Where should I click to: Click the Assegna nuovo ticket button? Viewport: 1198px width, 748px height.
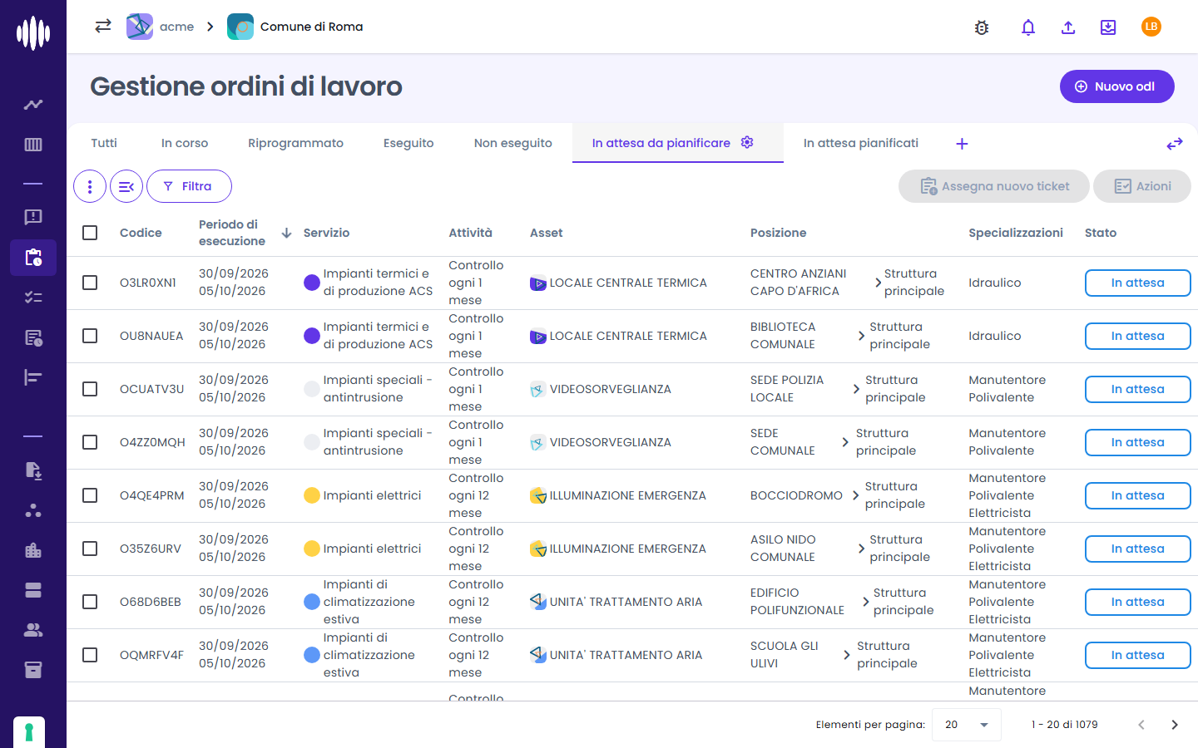(x=994, y=186)
